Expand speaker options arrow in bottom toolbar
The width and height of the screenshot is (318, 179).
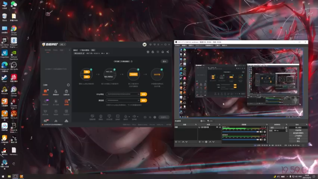[138, 117]
